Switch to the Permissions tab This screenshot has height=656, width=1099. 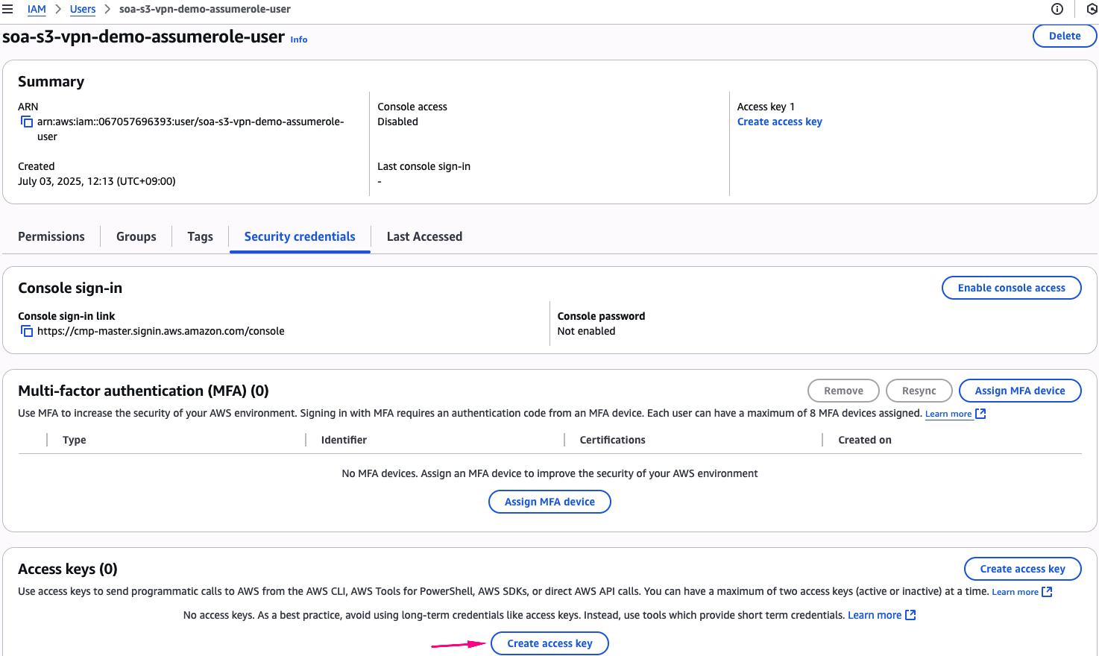point(51,236)
